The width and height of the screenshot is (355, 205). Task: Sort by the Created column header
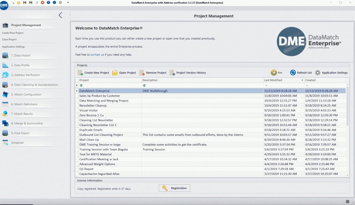click(x=325, y=80)
